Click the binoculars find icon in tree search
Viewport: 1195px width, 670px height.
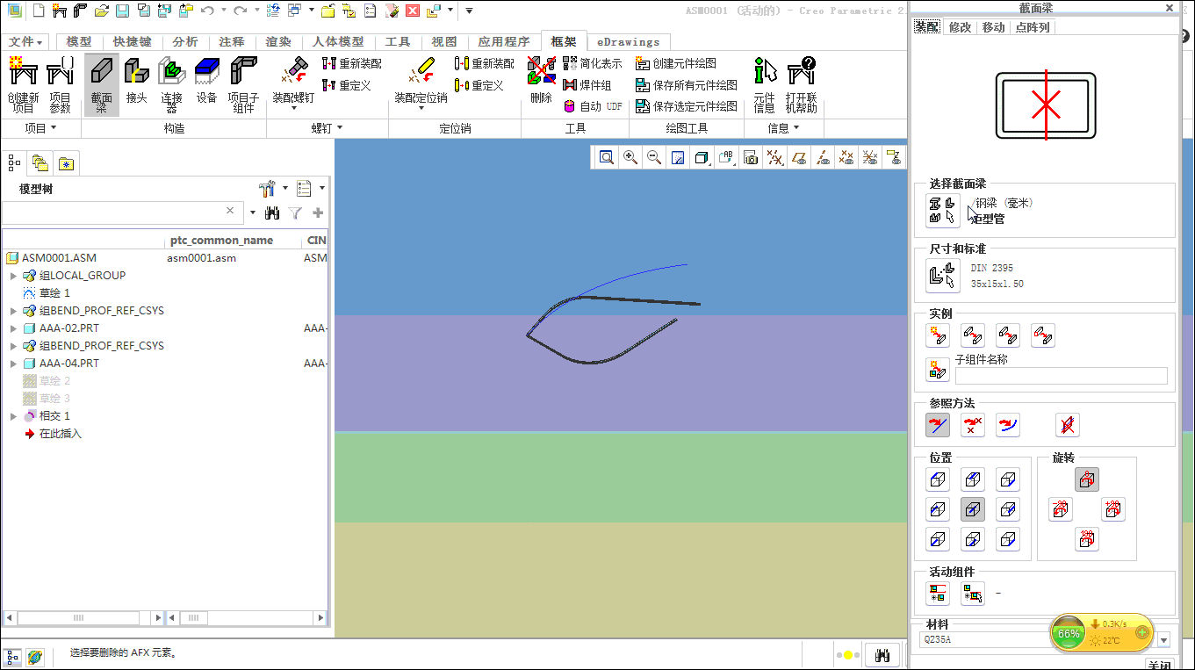(x=272, y=213)
